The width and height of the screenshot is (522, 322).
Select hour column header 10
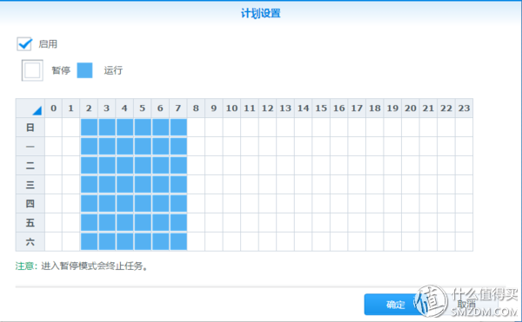pos(232,108)
